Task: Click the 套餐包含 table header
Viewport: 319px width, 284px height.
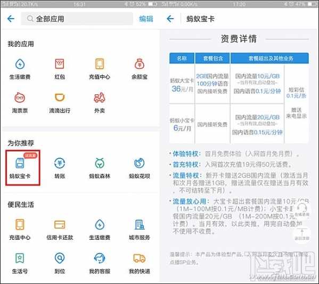Action: click(213, 58)
